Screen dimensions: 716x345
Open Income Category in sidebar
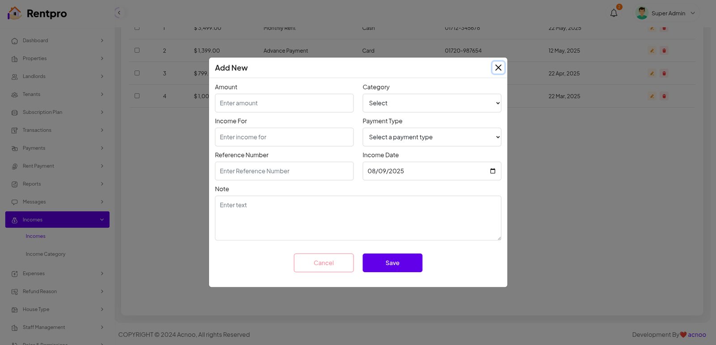click(46, 254)
